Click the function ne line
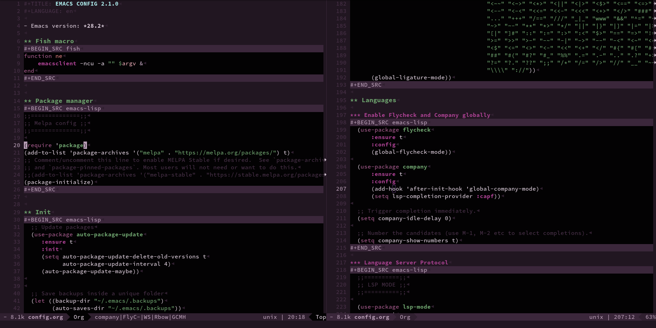Viewport: 656px width, 328px height. [x=43, y=56]
